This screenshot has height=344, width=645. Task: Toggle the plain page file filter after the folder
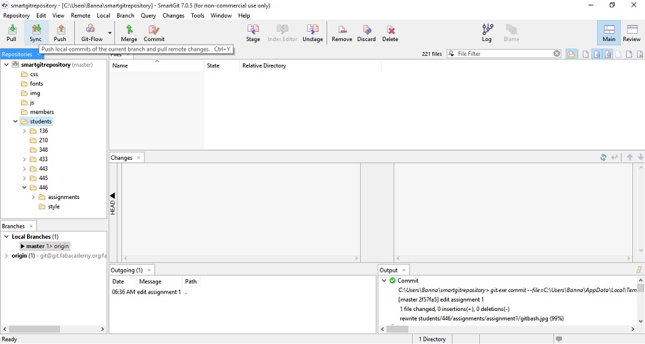click(x=586, y=54)
